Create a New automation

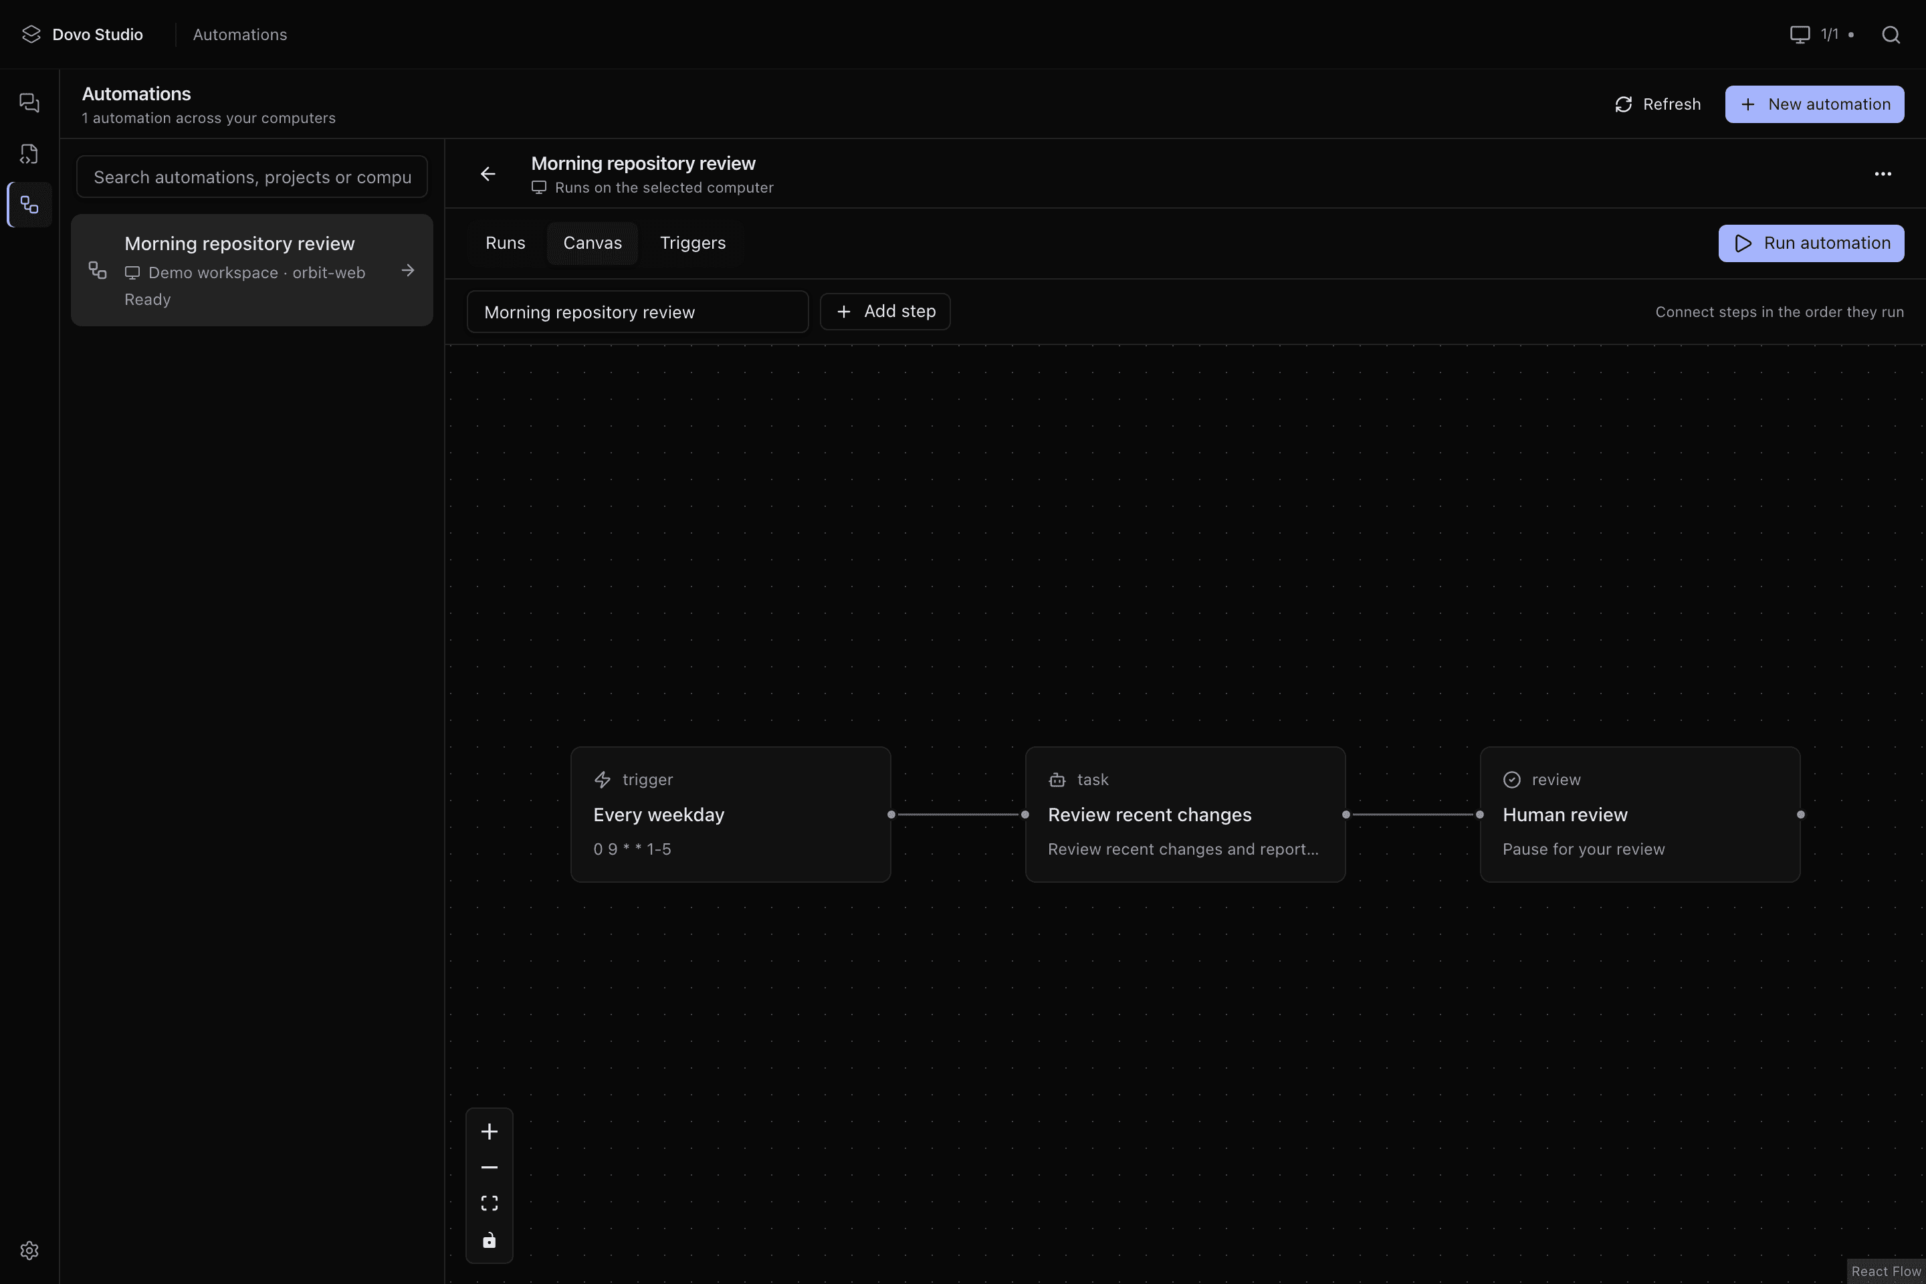pyautogui.click(x=1814, y=104)
